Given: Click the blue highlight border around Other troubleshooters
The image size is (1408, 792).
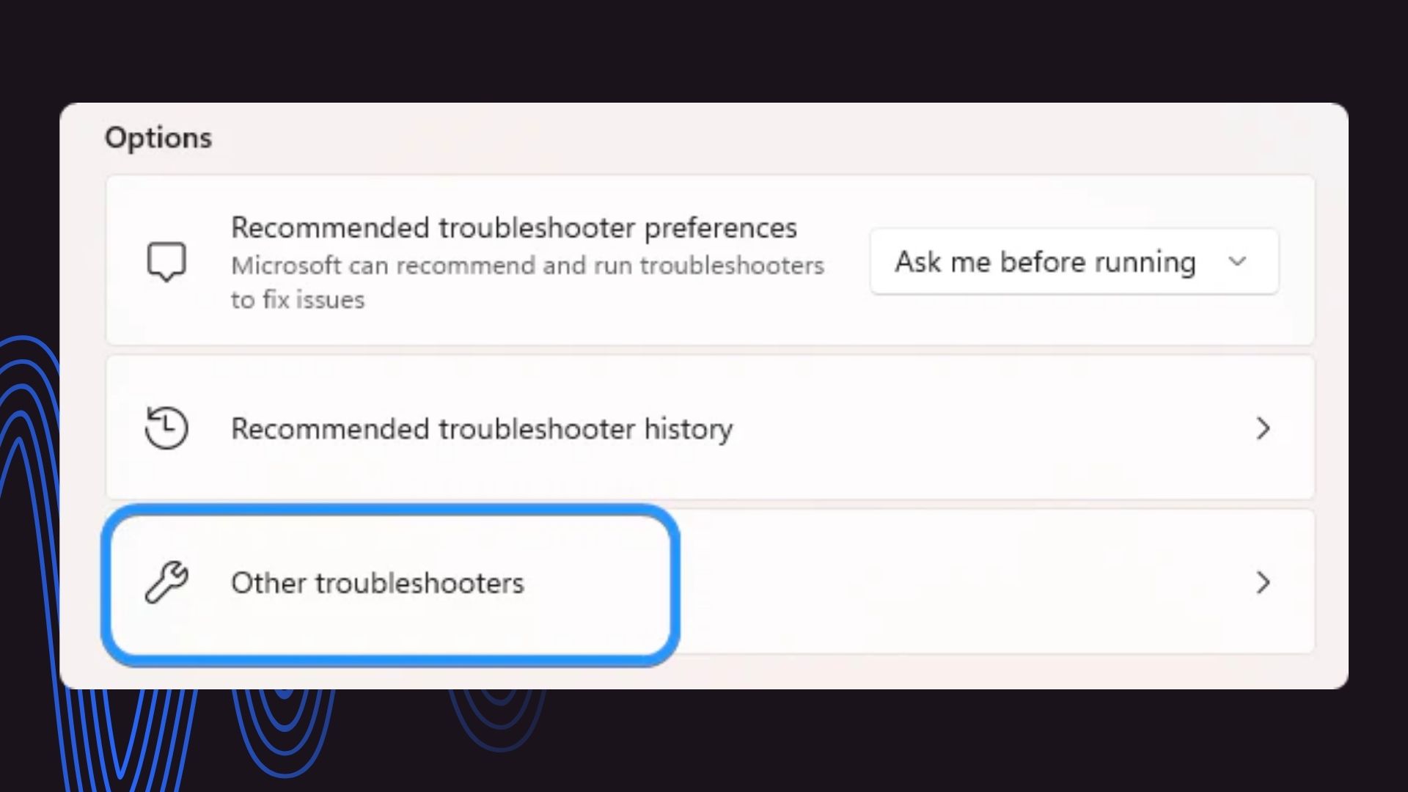Looking at the screenshot, I should [390, 510].
